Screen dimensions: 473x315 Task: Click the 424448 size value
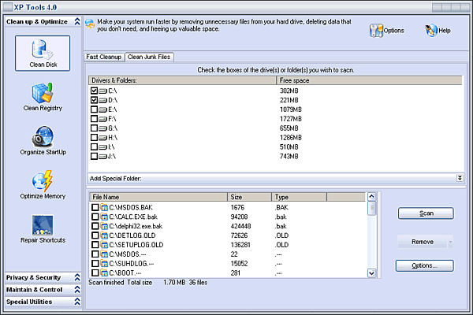click(240, 226)
